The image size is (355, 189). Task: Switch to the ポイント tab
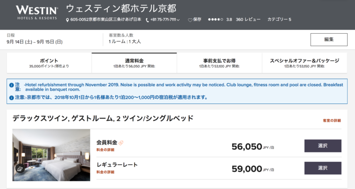pos(49,63)
